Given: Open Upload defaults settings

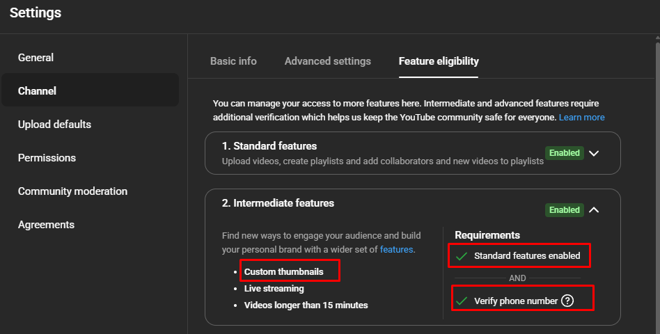Looking at the screenshot, I should pos(55,125).
